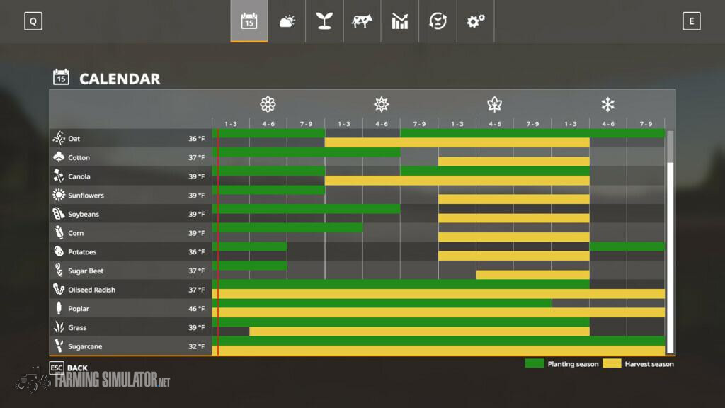Open the economy cycle icon
The image size is (725, 408).
coord(438,21)
